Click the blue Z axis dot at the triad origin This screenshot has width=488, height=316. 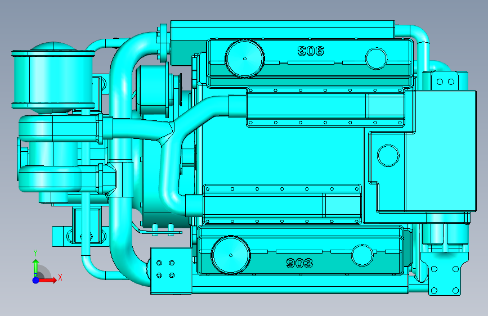[x=36, y=280]
